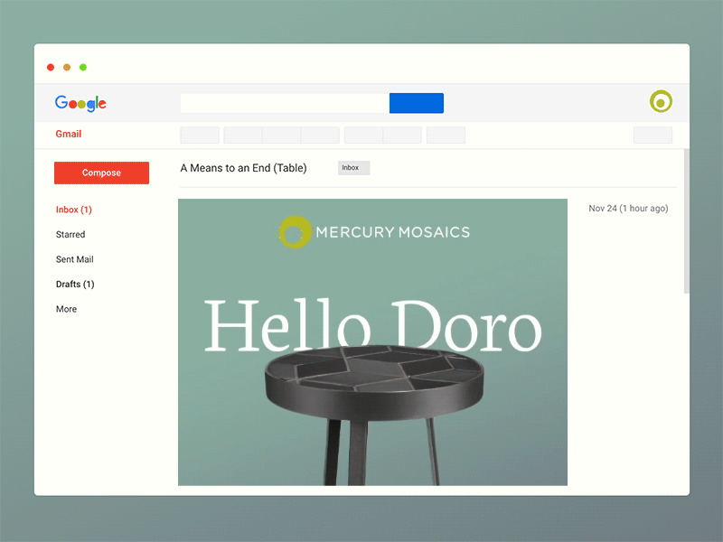Open the Starred folder
Screen dimensions: 723x542
click(70, 235)
